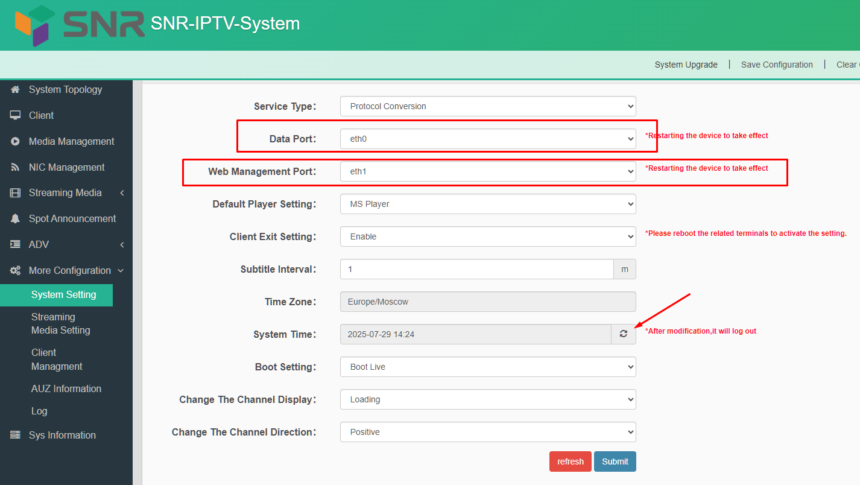Click the Subtitle Interval input field

(x=476, y=269)
